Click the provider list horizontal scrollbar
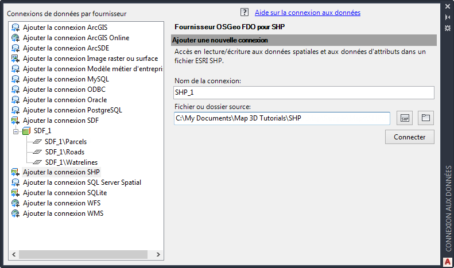 pyautogui.click(x=86, y=254)
